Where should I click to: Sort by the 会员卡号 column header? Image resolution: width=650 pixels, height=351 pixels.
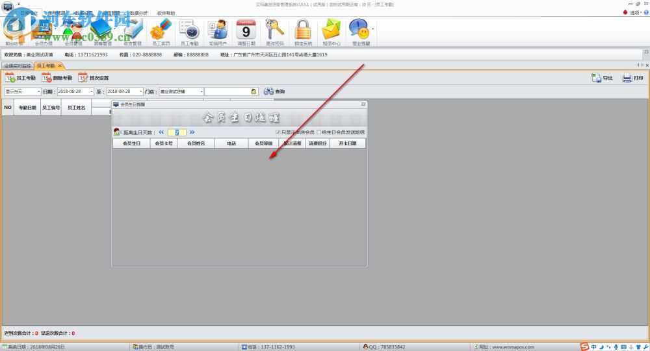(x=163, y=143)
